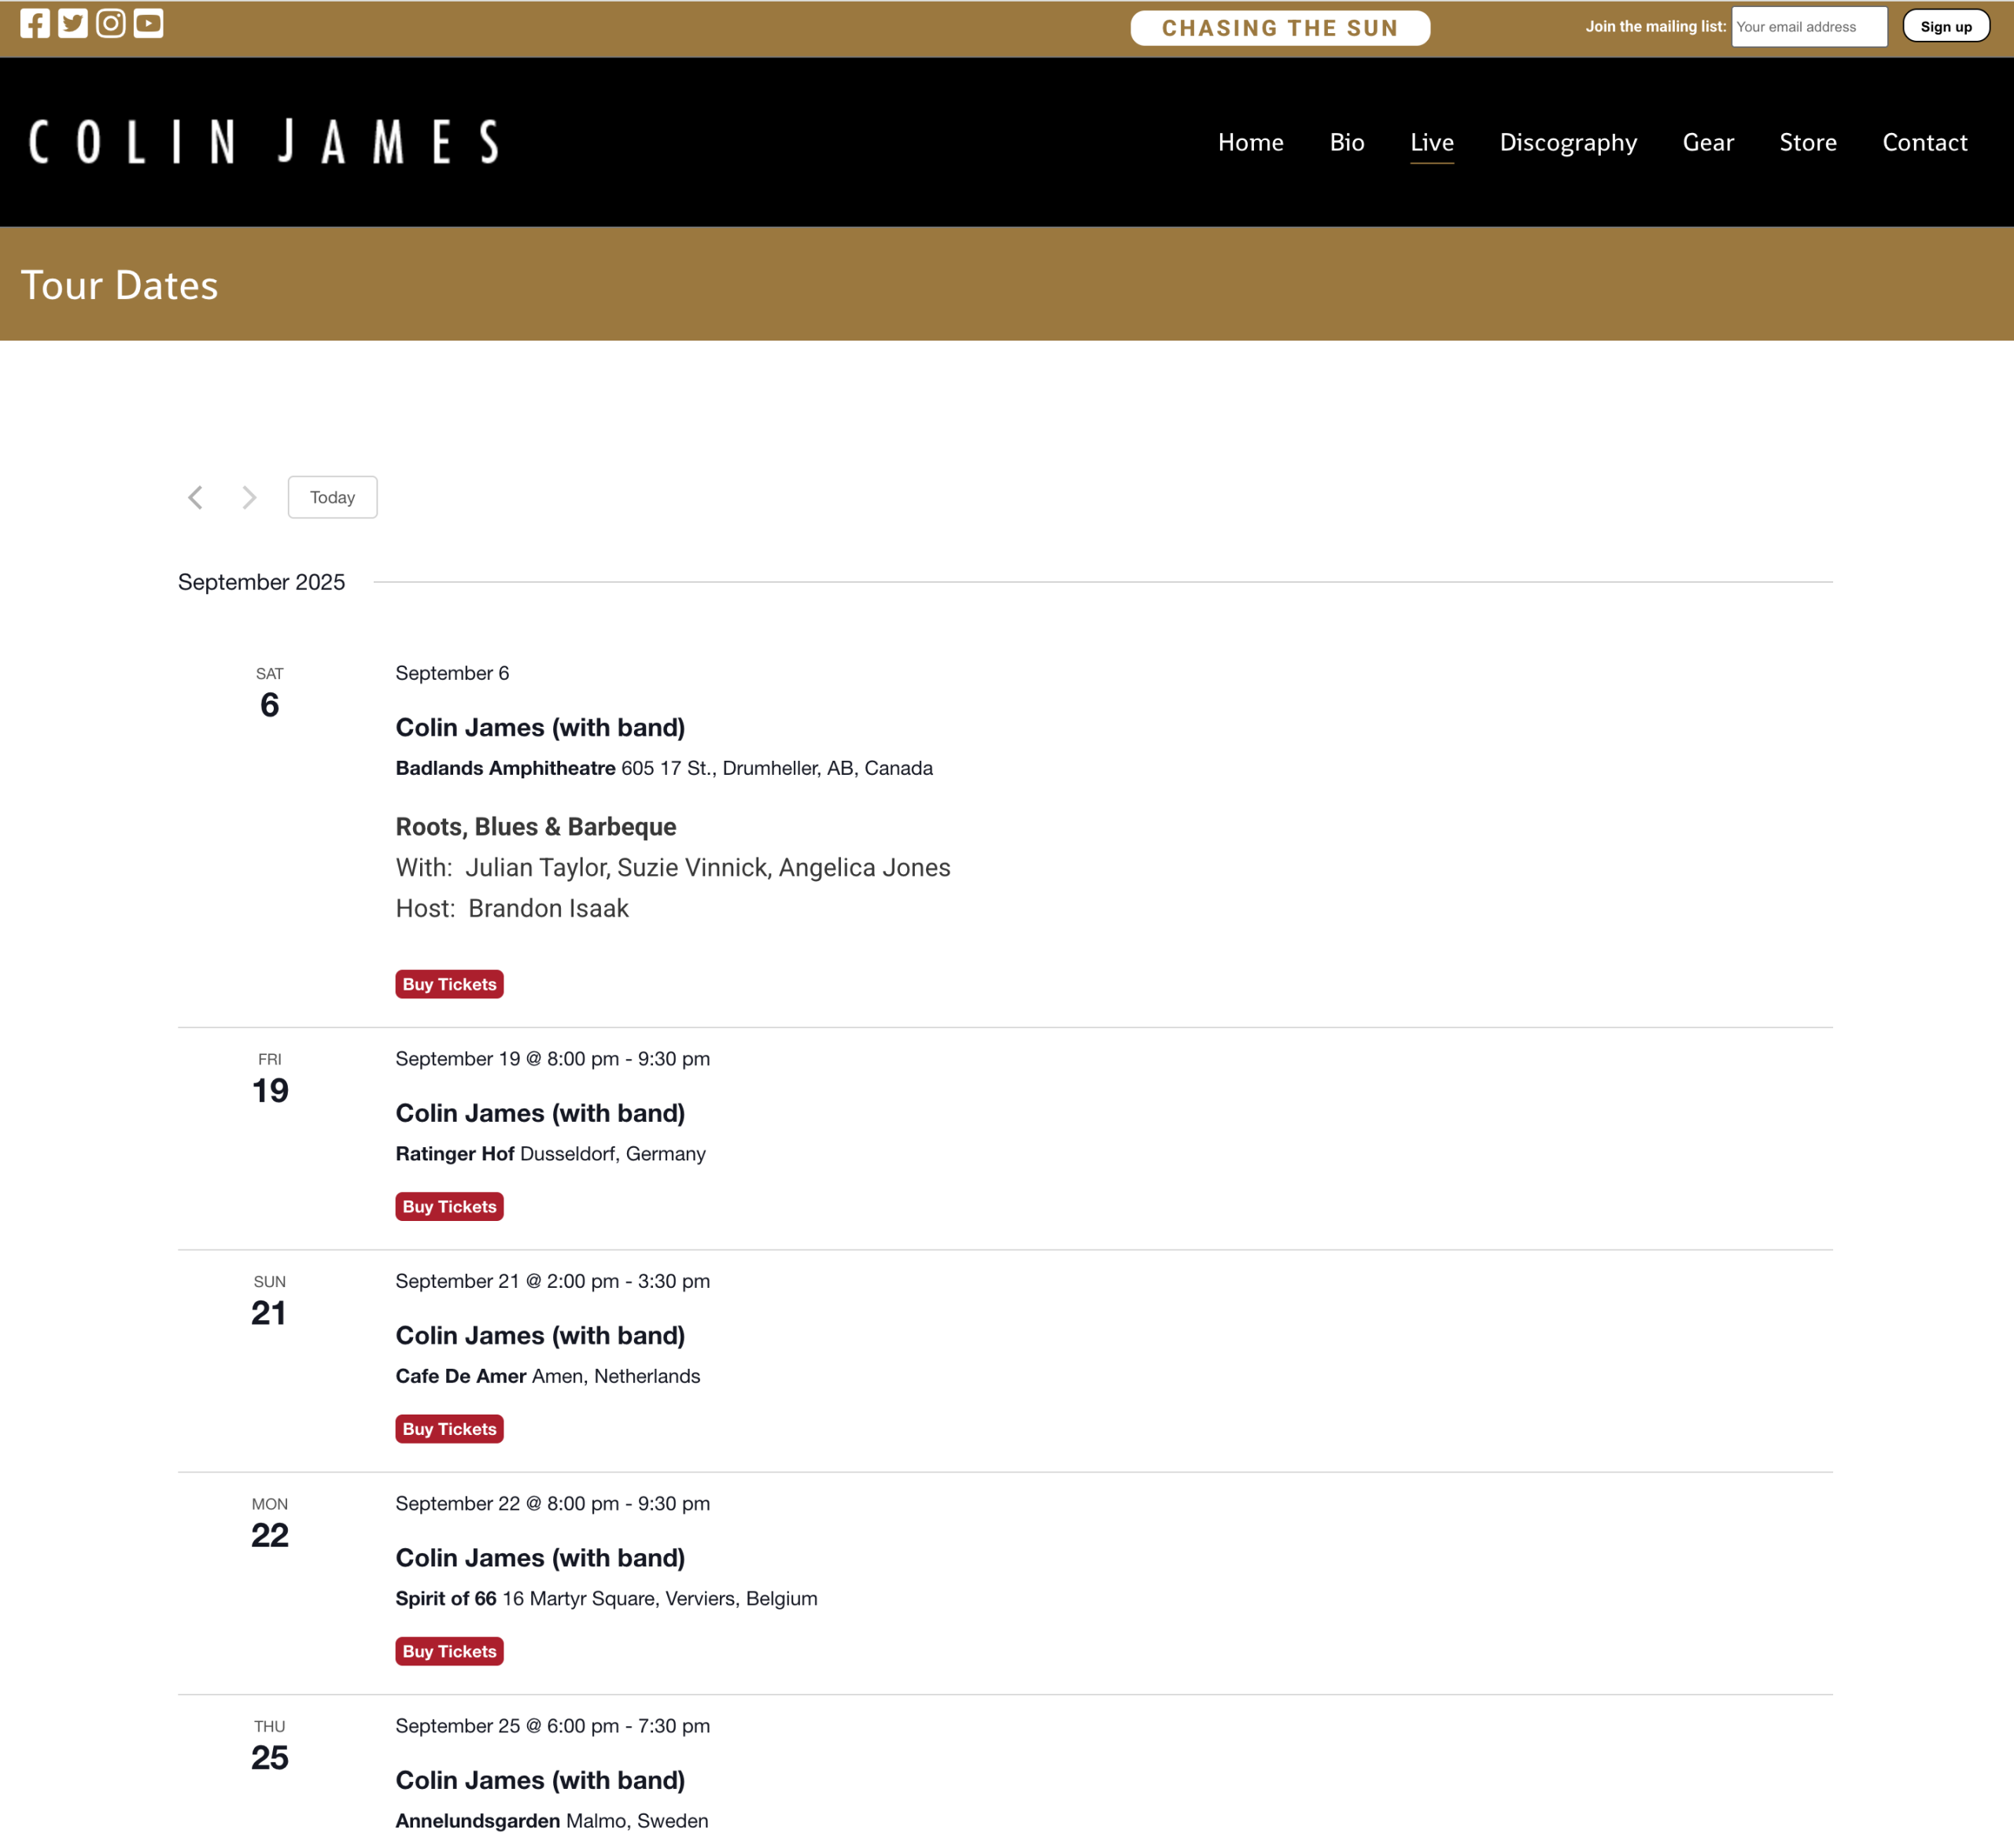Open the YouTube social icon
The width and height of the screenshot is (2014, 1848).
(x=149, y=24)
